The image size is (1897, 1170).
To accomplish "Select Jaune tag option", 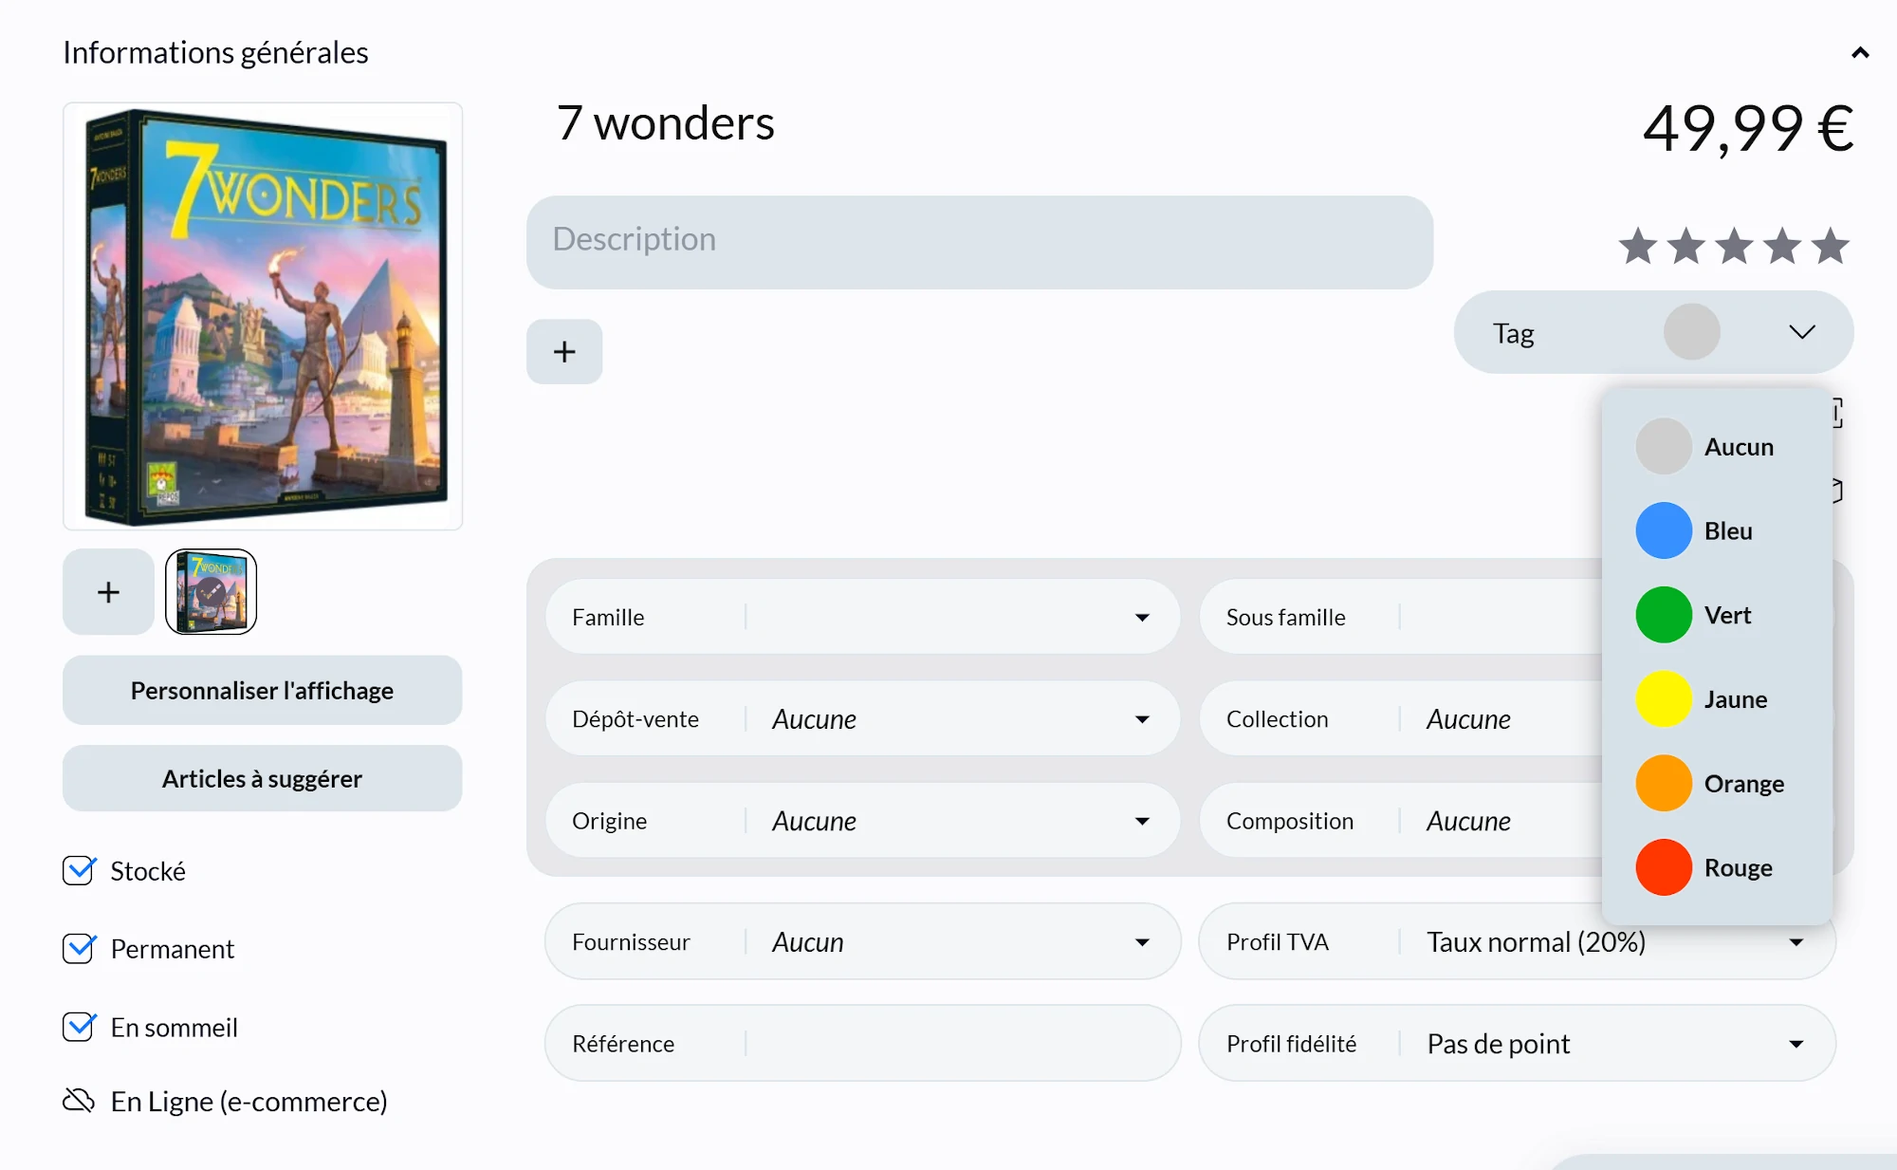I will click(x=1717, y=699).
